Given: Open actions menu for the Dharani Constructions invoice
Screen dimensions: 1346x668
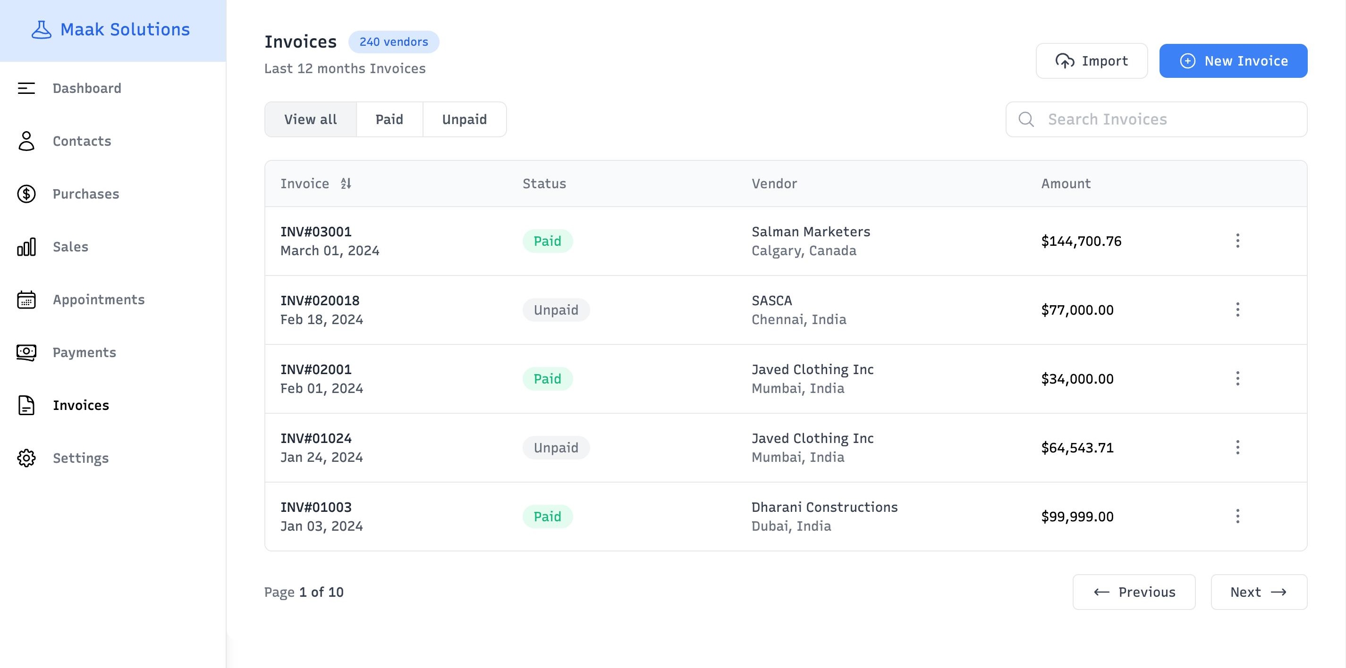Looking at the screenshot, I should (1238, 516).
